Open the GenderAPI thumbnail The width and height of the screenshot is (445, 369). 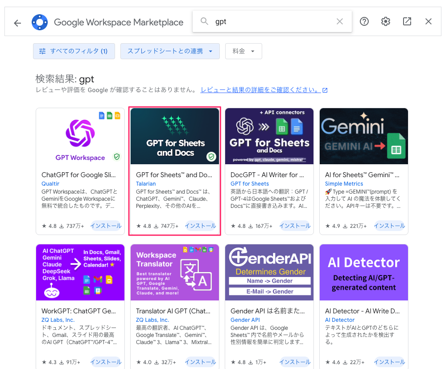[269, 272]
